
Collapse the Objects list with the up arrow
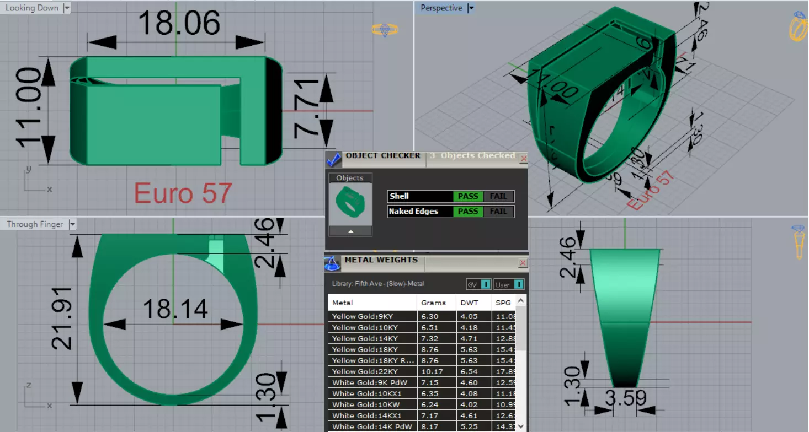[x=350, y=231]
